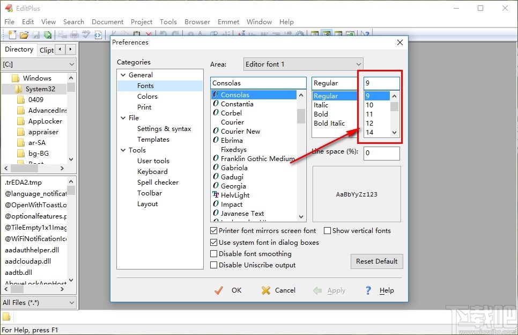Open the [C:] drive dropdown
This screenshot has width=518, height=335.
pos(39,64)
